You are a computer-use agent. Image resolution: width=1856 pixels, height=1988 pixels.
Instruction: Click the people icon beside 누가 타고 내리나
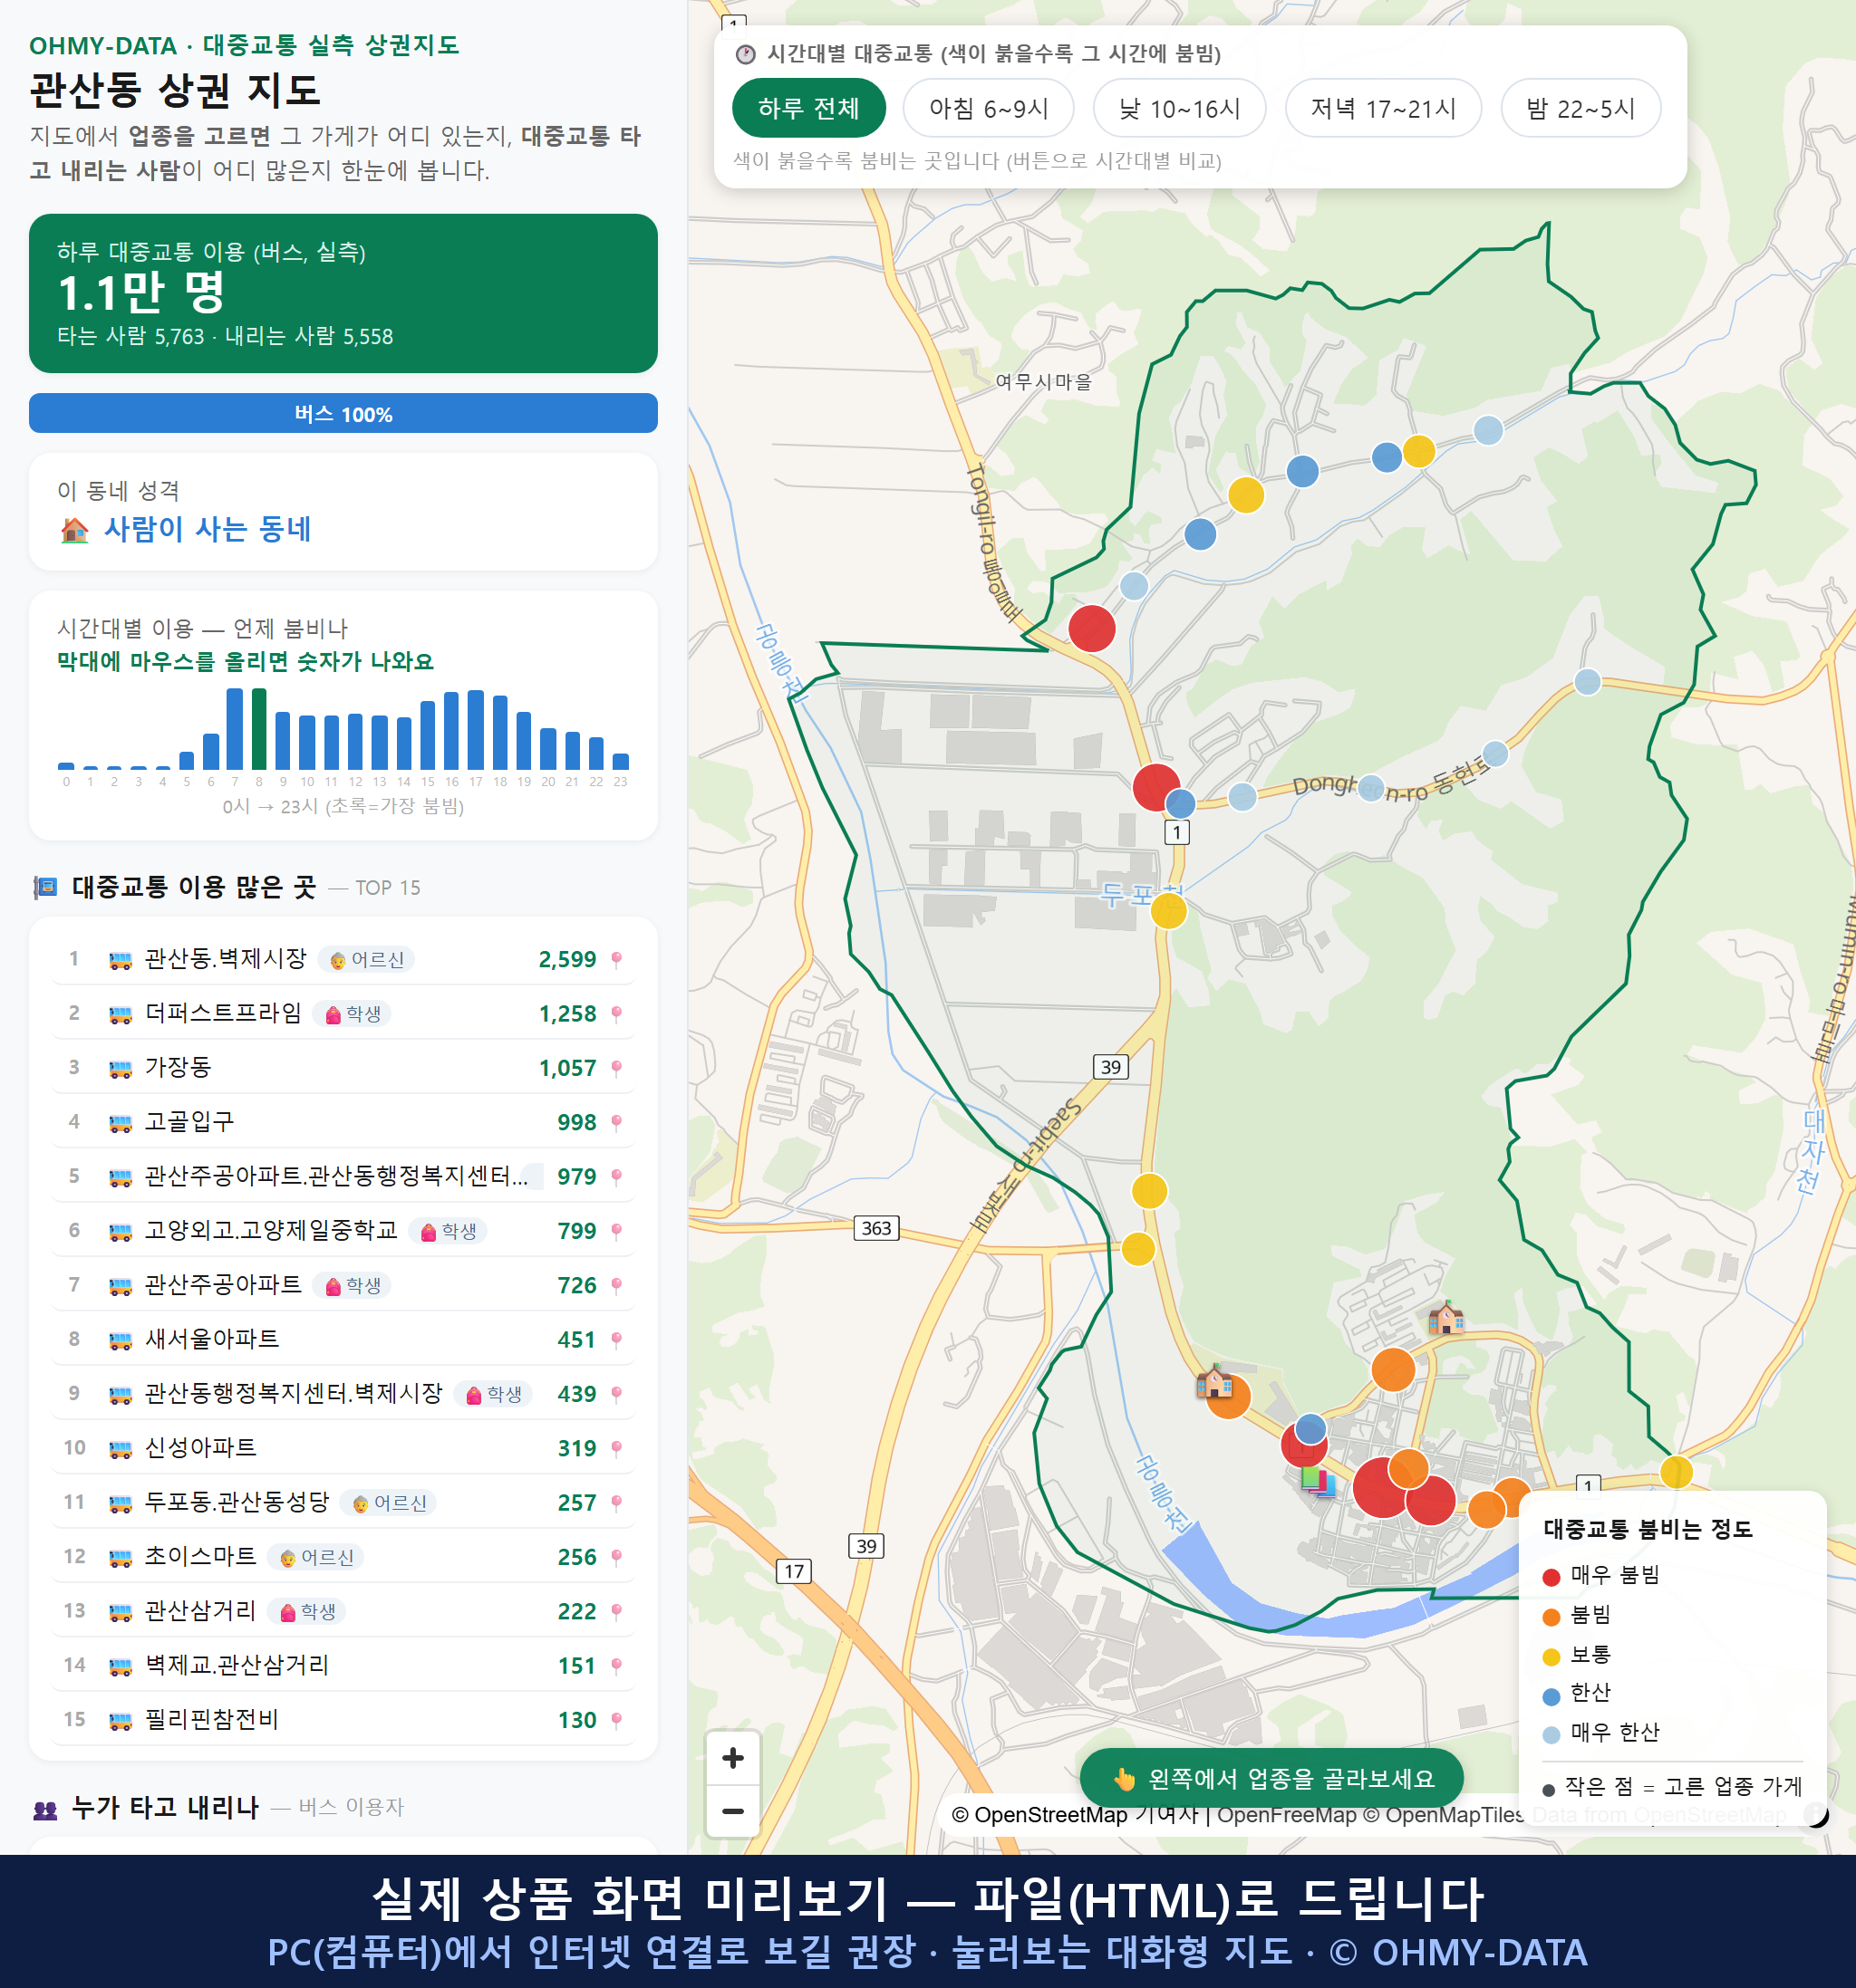coord(45,1808)
